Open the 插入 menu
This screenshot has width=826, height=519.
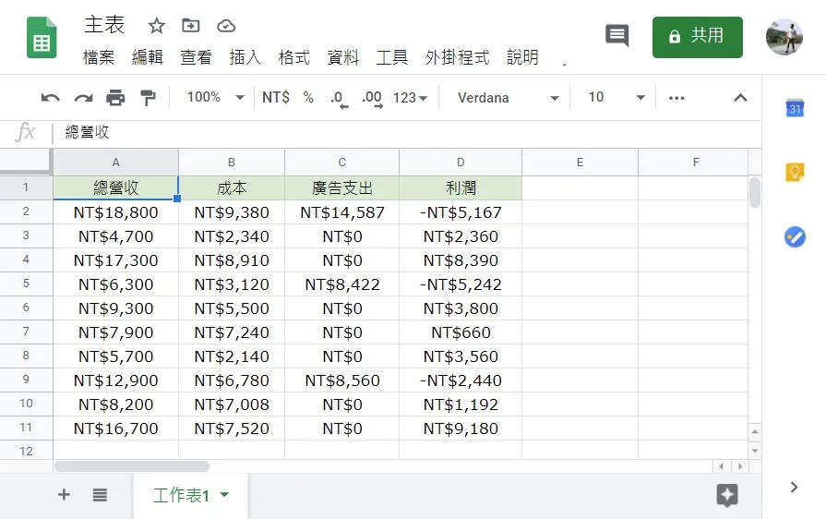[245, 57]
